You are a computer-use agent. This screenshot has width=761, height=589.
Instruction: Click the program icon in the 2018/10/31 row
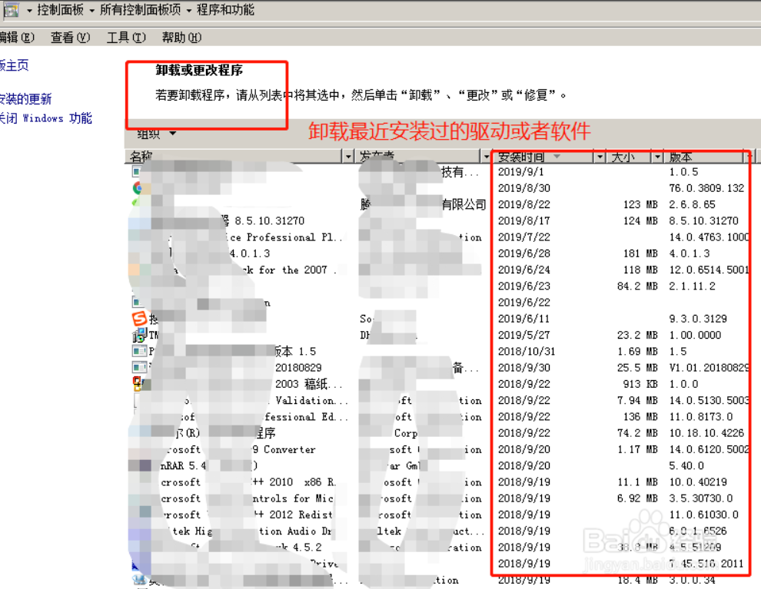(x=138, y=351)
